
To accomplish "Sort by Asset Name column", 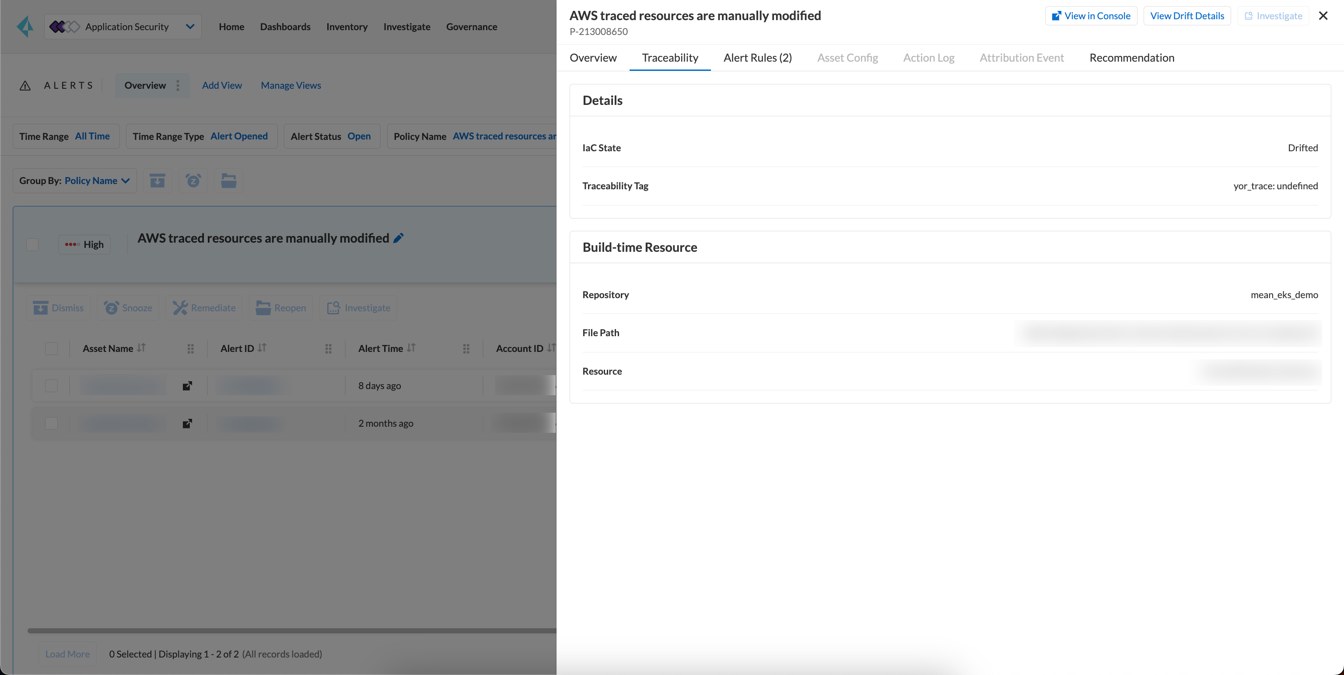I will [x=141, y=348].
